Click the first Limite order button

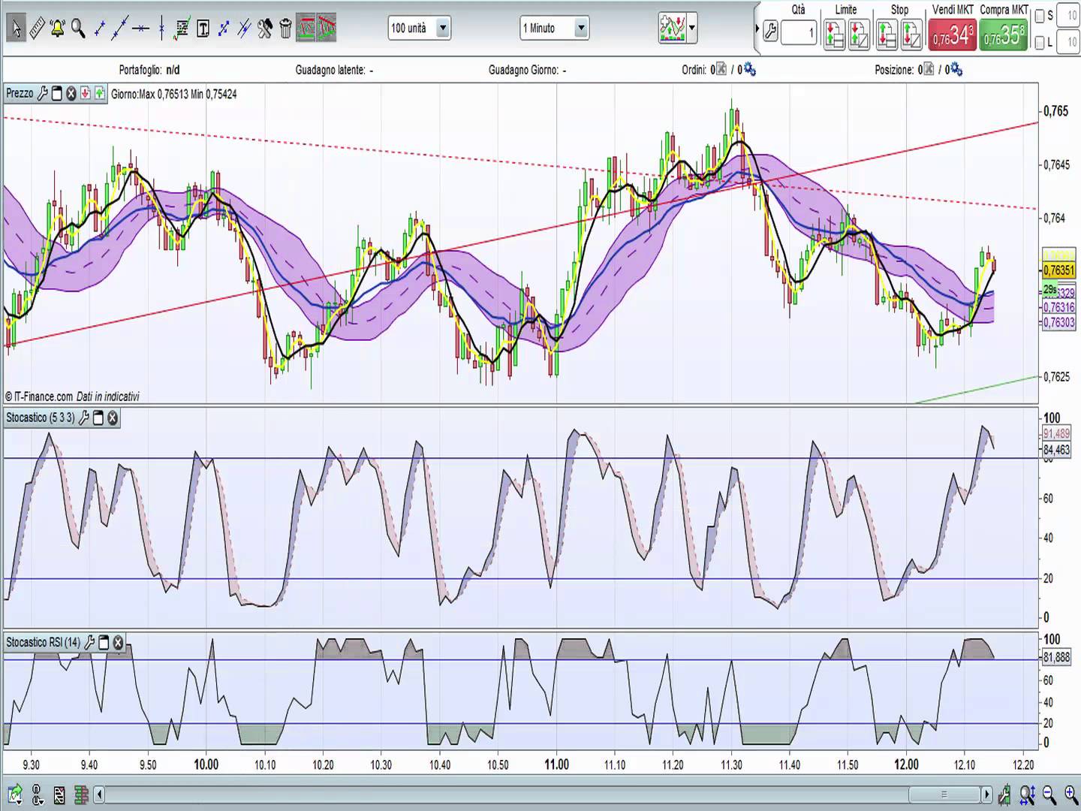coord(834,35)
